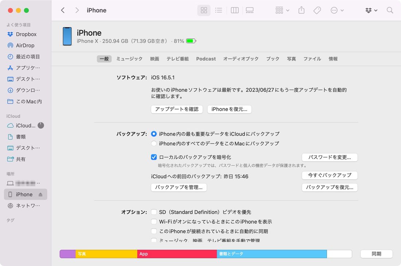Switch to the 写真 tab
Screen dimensions: 401x266
[x=292, y=59]
